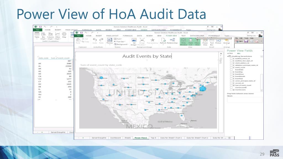Switch to Dashboard sheet tab

tap(115, 138)
